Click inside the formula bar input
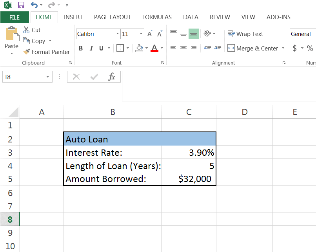 pos(219,86)
